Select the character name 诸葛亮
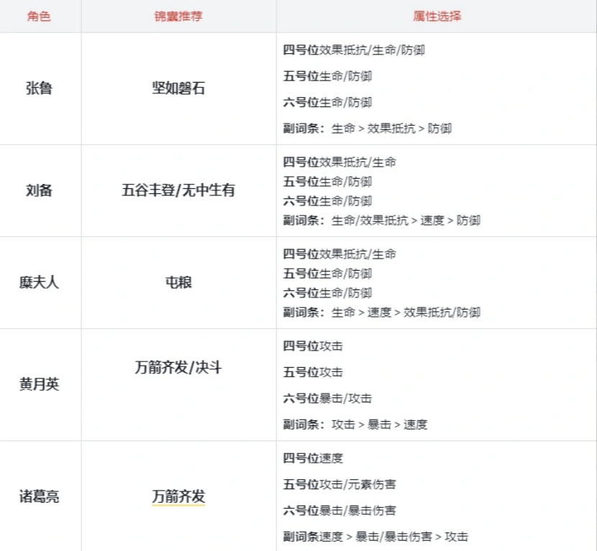Image resolution: width=597 pixels, height=551 pixels. [x=39, y=496]
